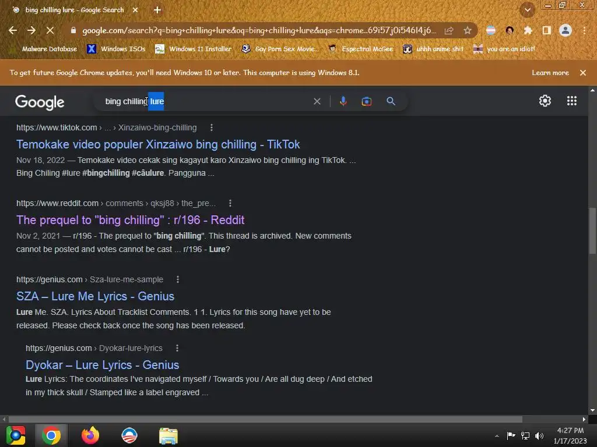597x447 pixels.
Task: Click the horizontal scrollbar thumb
Action: pyautogui.click(x=265, y=419)
